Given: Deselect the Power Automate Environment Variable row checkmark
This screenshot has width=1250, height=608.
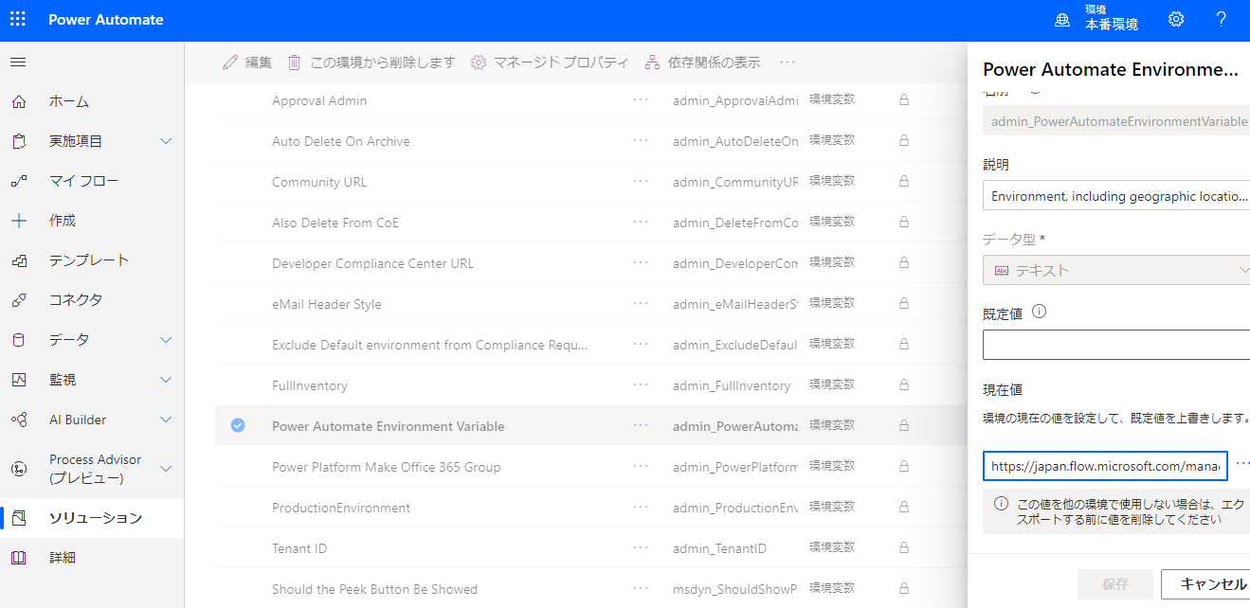Looking at the screenshot, I should click(237, 425).
